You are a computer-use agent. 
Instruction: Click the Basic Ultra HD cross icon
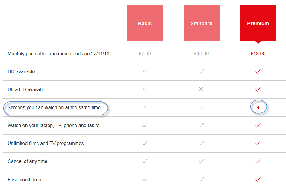[145, 89]
